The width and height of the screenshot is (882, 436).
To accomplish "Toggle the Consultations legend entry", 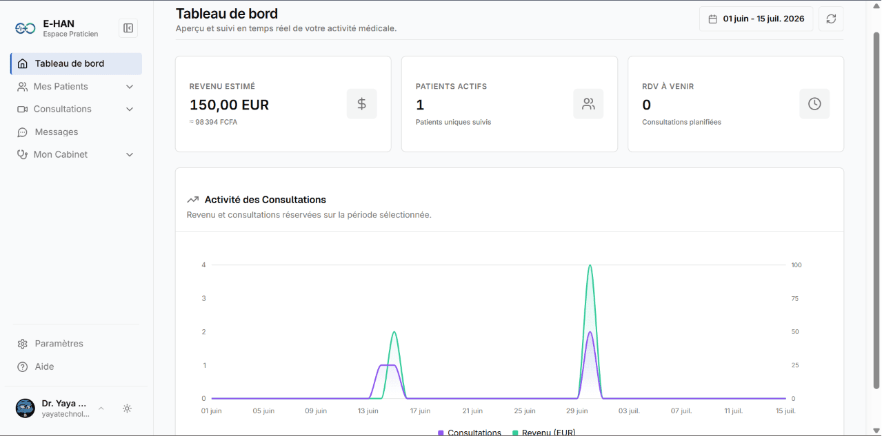I will [470, 433].
